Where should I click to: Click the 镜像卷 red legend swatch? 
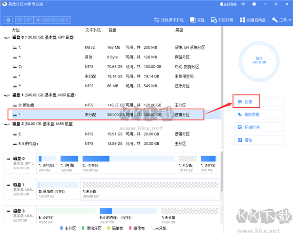tap(130, 228)
